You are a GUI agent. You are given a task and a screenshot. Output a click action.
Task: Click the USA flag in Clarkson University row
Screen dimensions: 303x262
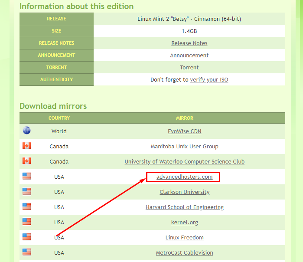point(27,191)
